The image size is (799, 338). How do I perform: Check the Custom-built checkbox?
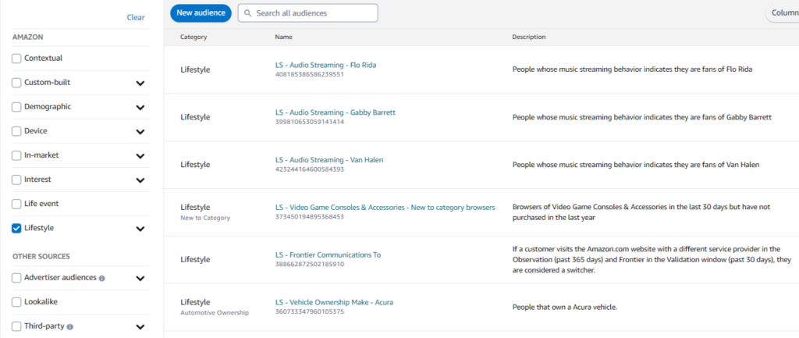tap(16, 83)
